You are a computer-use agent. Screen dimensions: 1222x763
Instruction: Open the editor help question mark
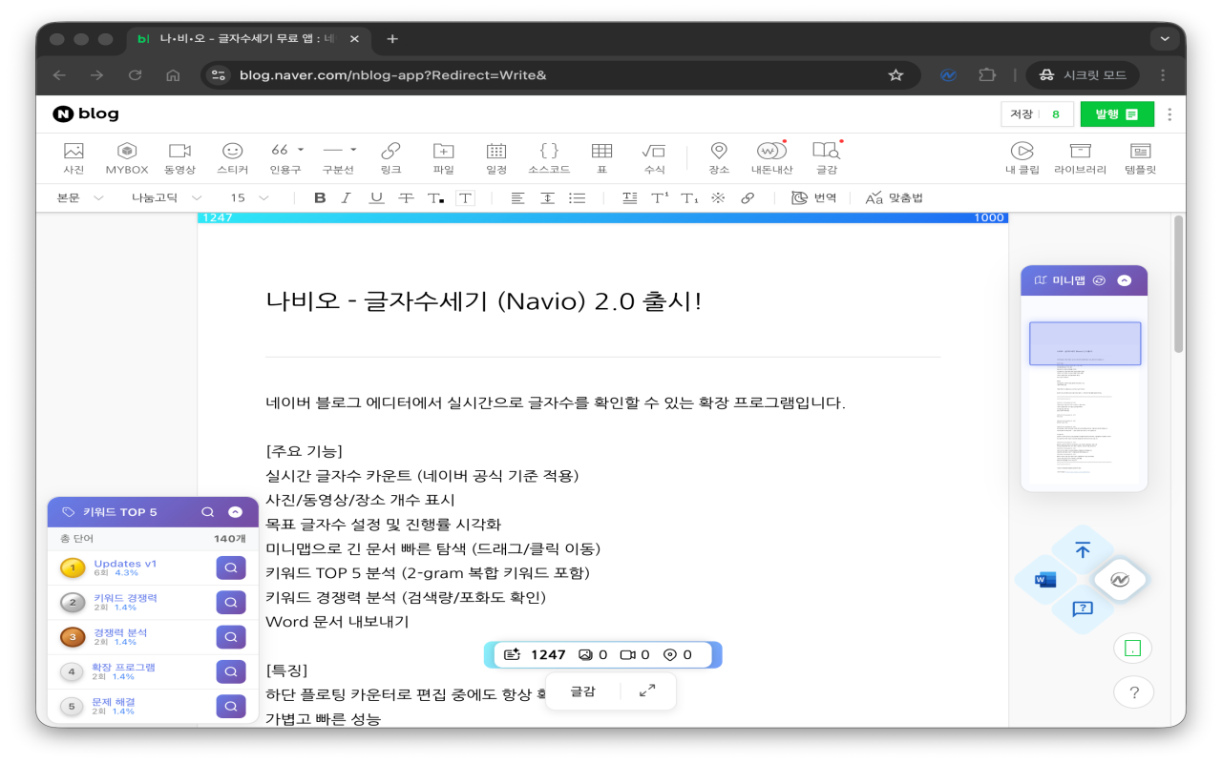tap(1133, 692)
